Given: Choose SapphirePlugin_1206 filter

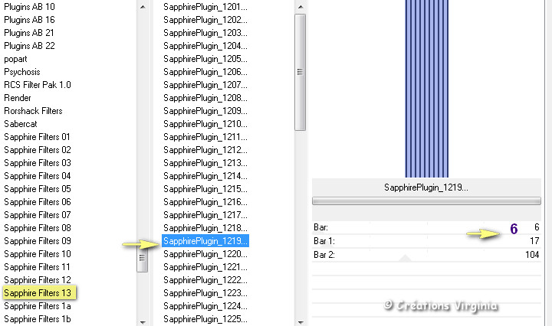Looking at the screenshot, I should point(205,72).
